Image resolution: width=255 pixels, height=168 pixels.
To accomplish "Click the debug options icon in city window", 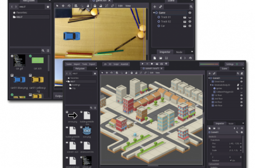I will 166,64.
